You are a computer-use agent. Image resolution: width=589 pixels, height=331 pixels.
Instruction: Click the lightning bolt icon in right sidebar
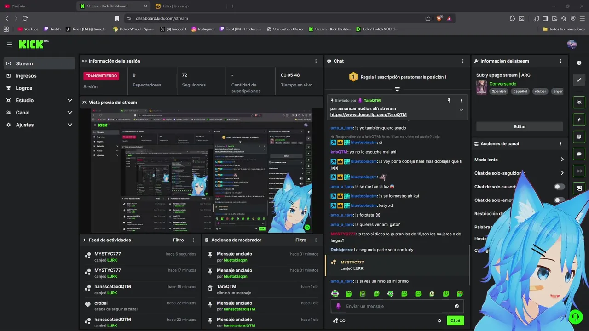[x=579, y=120]
